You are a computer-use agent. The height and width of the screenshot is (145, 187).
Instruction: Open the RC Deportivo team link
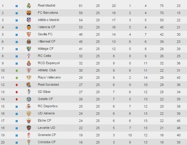47,106
